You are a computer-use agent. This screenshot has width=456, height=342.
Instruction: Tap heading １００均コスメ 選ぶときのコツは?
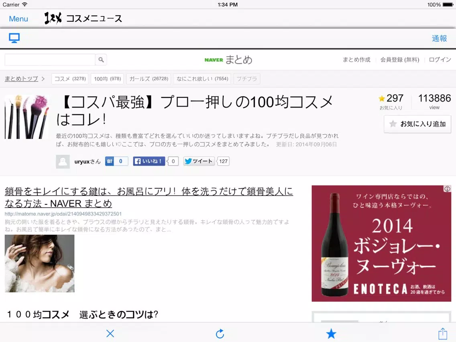click(x=83, y=314)
